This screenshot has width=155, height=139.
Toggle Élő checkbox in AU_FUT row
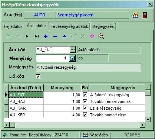(85, 94)
